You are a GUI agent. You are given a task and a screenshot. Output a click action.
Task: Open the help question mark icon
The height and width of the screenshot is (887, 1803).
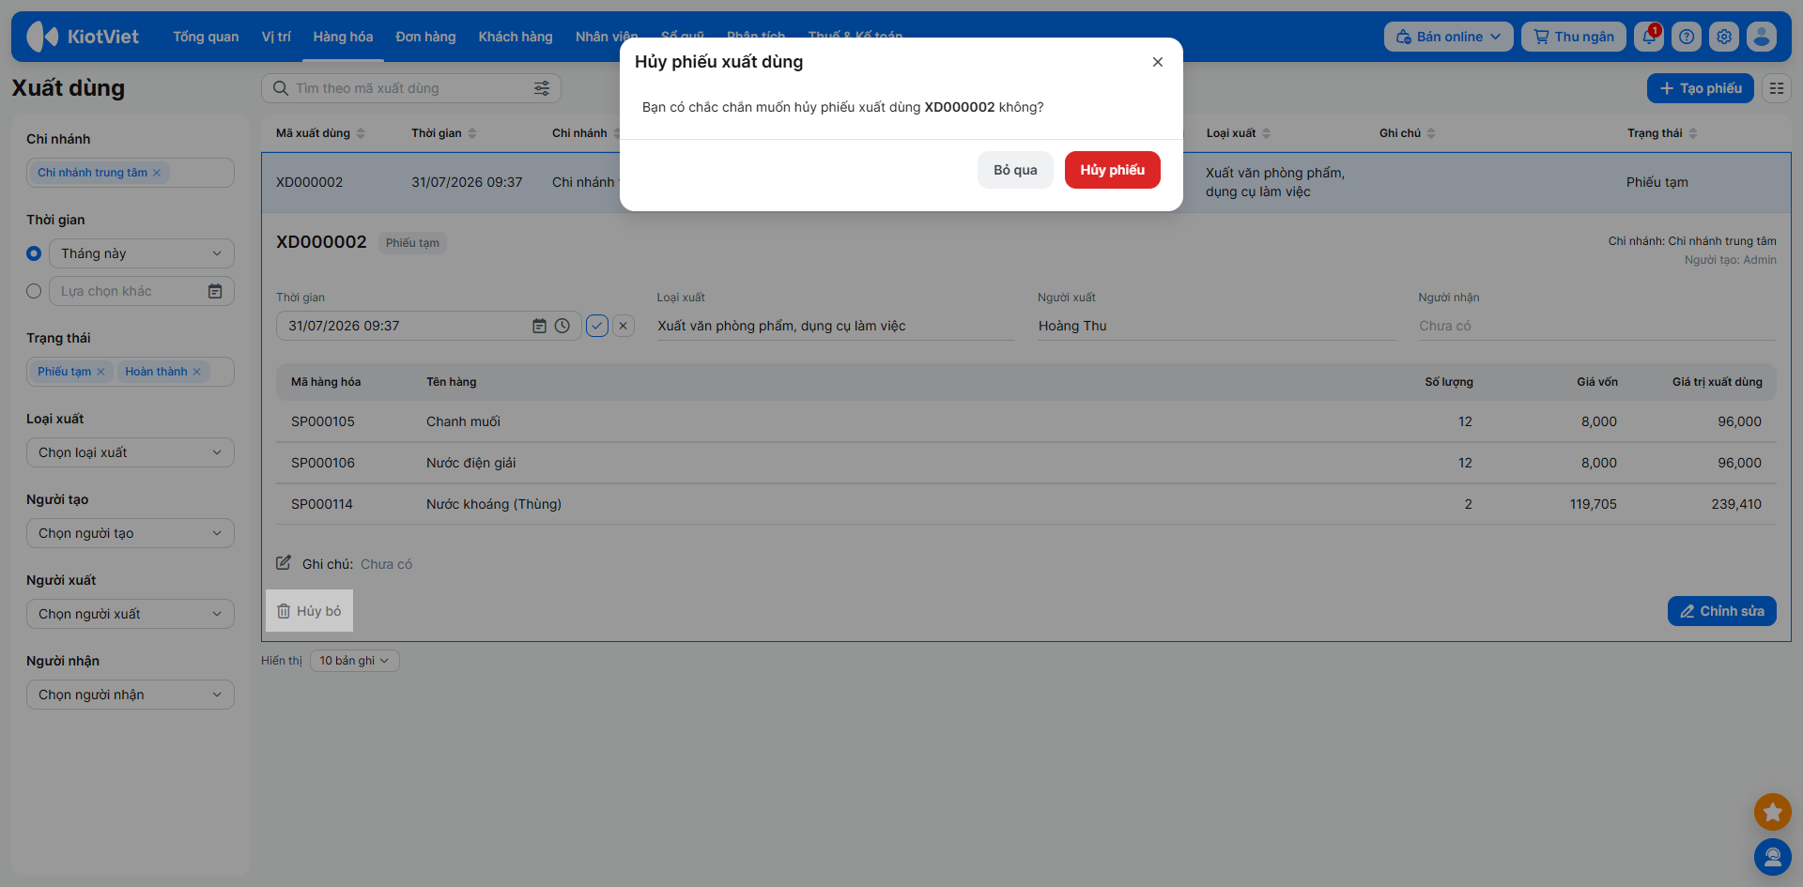tap(1687, 37)
